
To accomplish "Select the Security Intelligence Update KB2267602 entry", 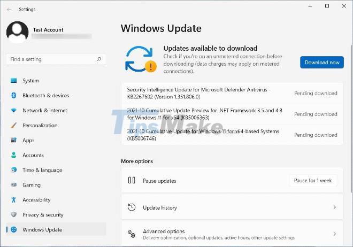I will click(x=232, y=93).
